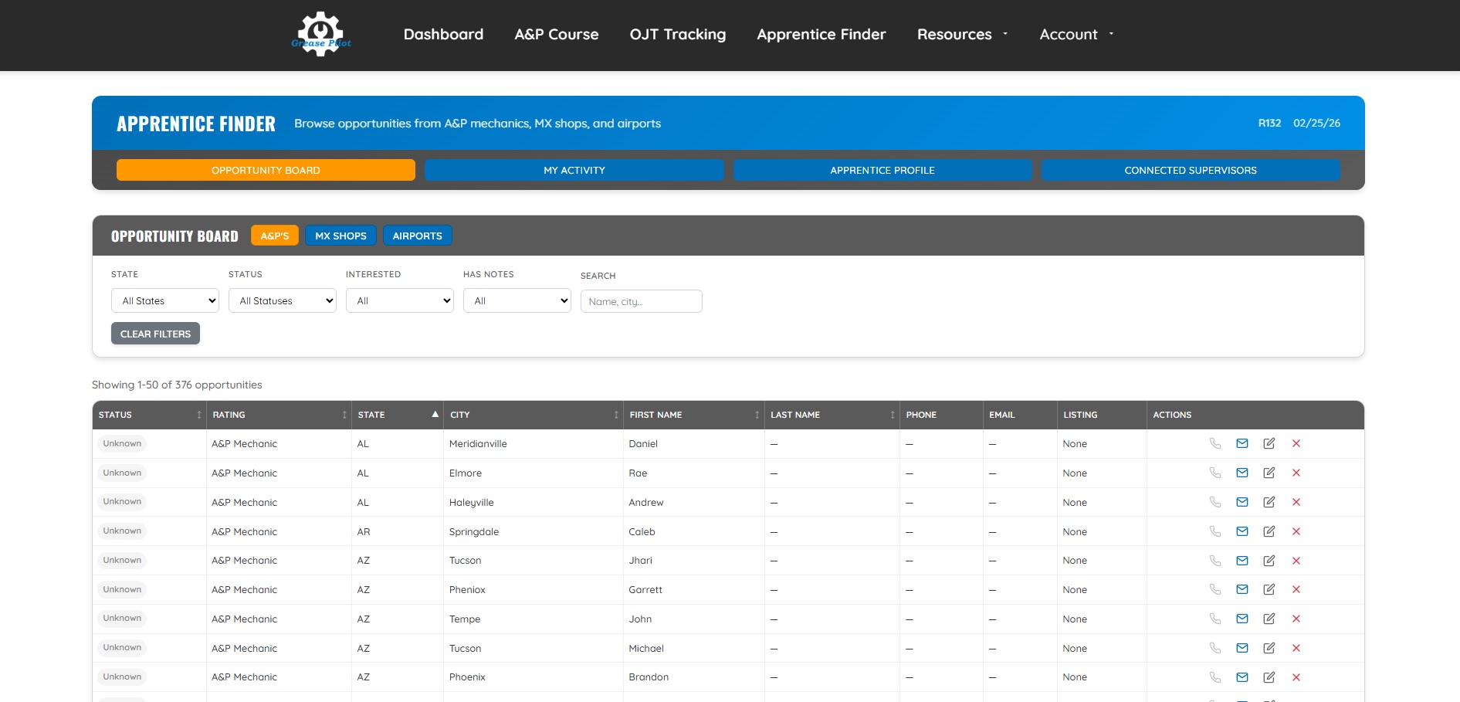
Task: Click the name or city search field
Action: click(x=641, y=300)
